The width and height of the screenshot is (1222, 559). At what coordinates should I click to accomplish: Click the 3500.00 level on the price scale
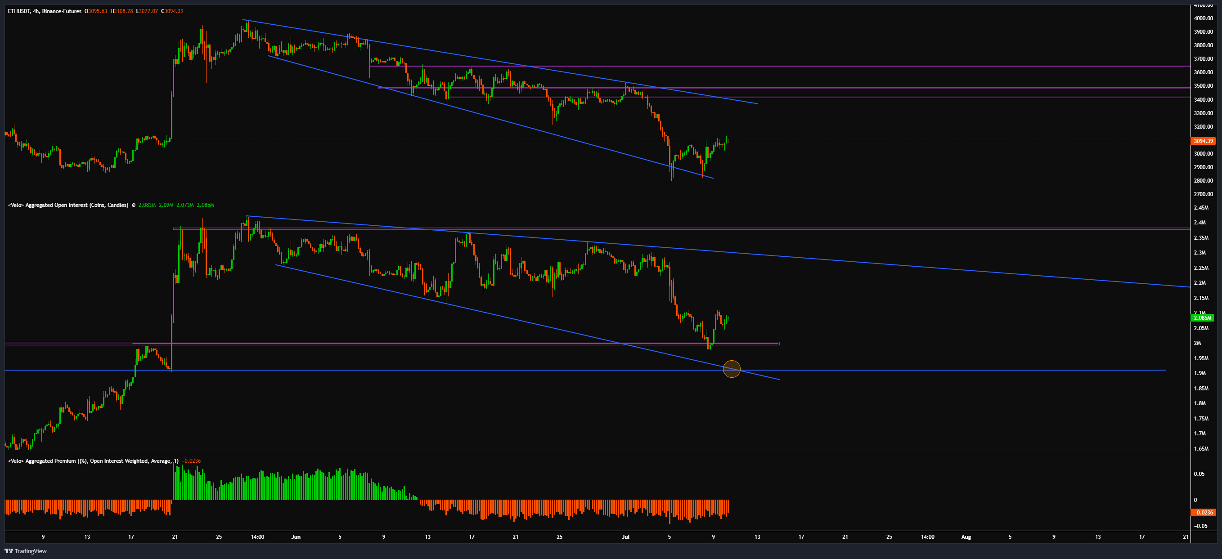(1203, 86)
